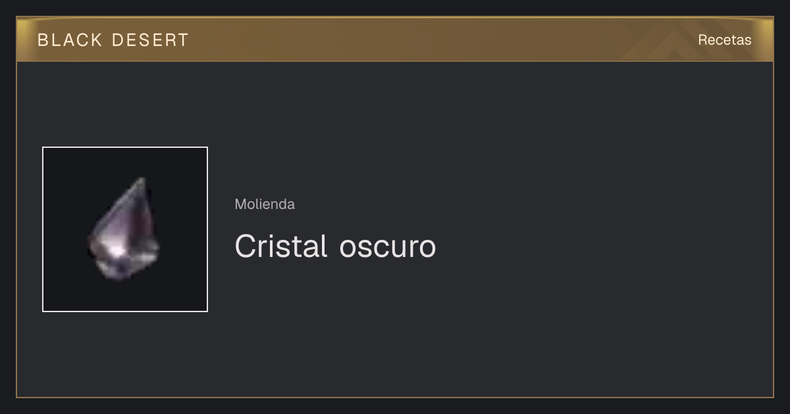Click the dark crystal item icon
This screenshot has width=790, height=414.
(x=124, y=228)
